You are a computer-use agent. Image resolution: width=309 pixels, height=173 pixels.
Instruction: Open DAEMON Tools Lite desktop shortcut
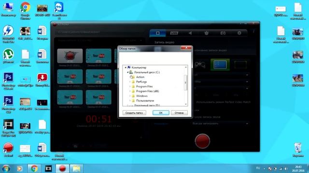[x=8, y=34]
